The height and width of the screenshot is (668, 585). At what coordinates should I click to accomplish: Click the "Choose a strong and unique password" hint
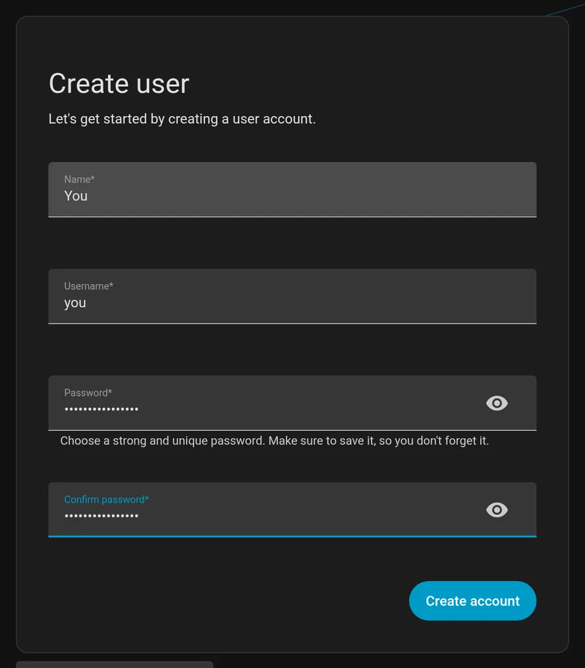tap(275, 441)
